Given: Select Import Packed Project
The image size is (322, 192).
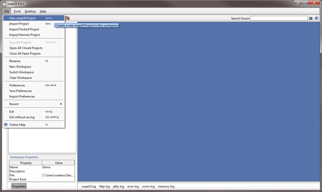Looking at the screenshot, I should pos(34,29).
